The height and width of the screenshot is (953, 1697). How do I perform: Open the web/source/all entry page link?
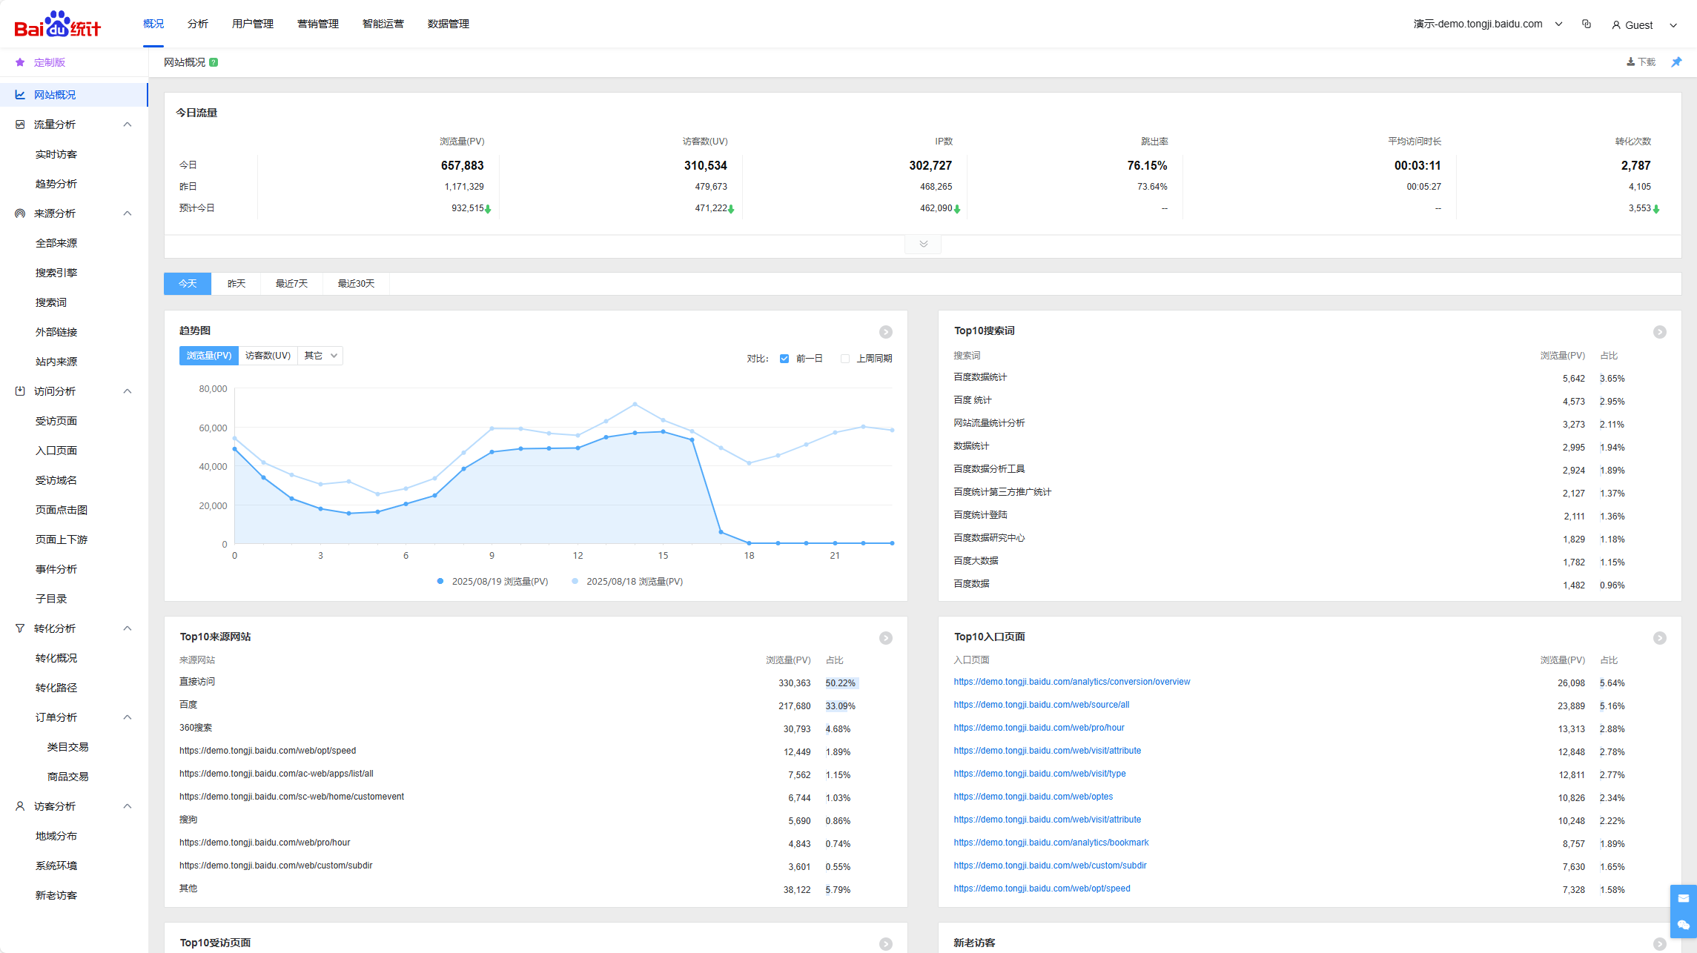[1042, 705]
